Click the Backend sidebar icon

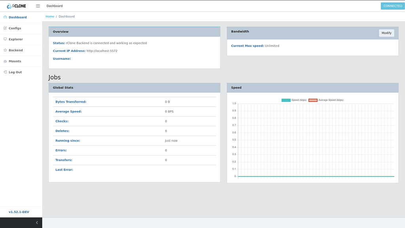pyautogui.click(x=5, y=50)
